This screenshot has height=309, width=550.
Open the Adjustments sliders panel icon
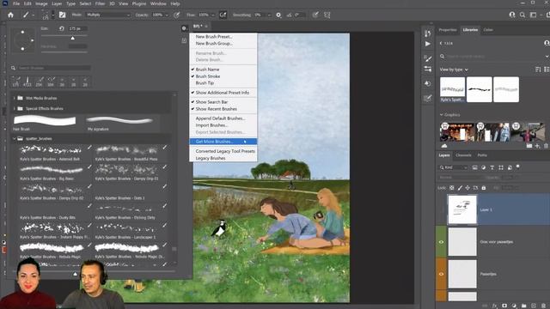pos(428,69)
